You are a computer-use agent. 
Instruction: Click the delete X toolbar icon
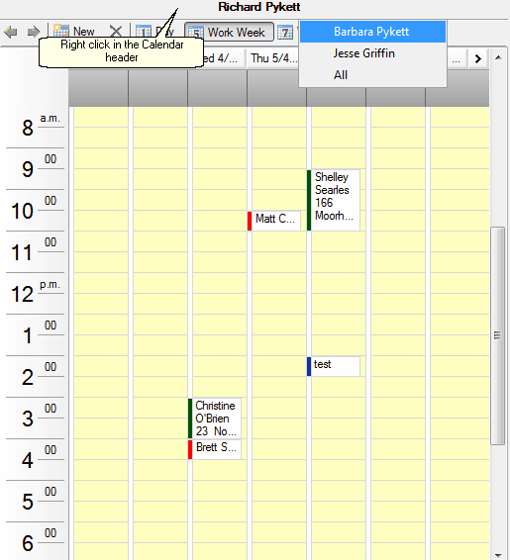116,31
